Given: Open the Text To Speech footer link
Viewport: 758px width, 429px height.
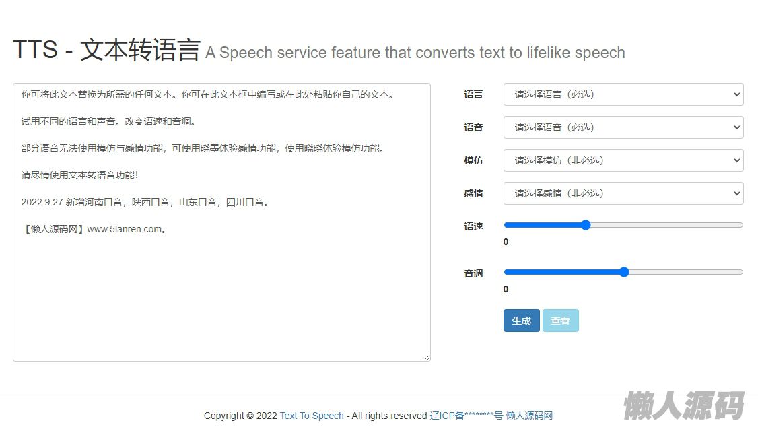Looking at the screenshot, I should coord(312,416).
